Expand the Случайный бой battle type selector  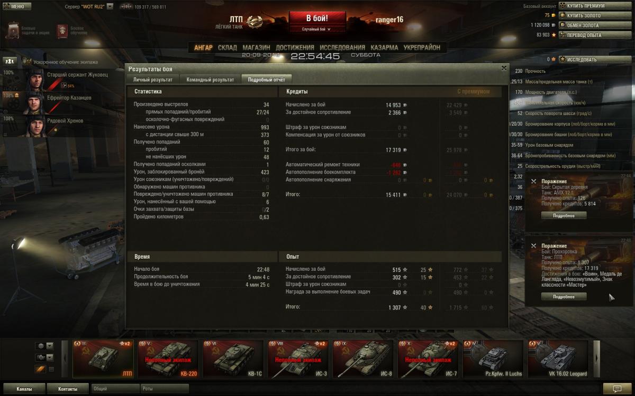point(316,29)
